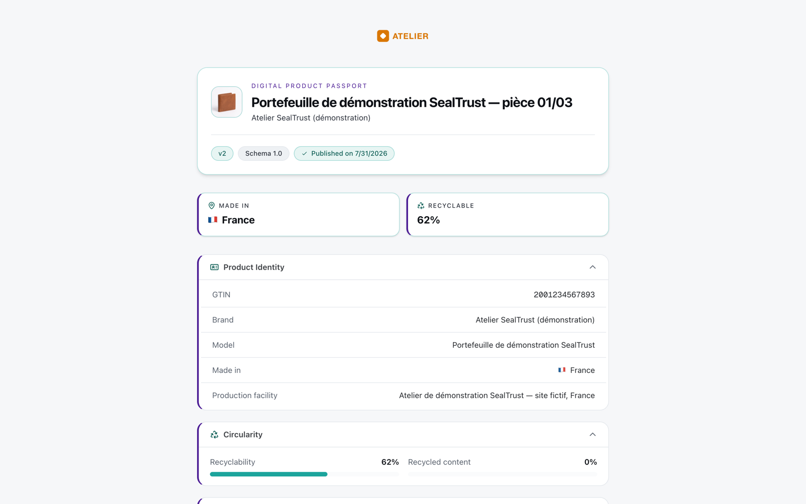Click the Recyclability progress bar
This screenshot has width=806, height=504.
point(304,474)
